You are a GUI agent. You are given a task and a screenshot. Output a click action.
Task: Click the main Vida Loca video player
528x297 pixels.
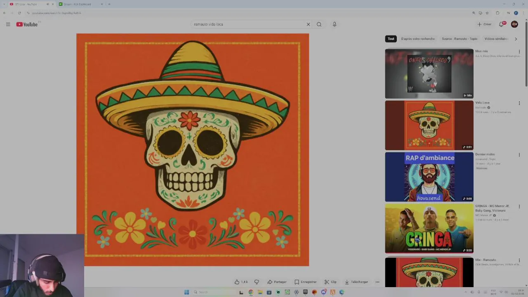coord(193,150)
